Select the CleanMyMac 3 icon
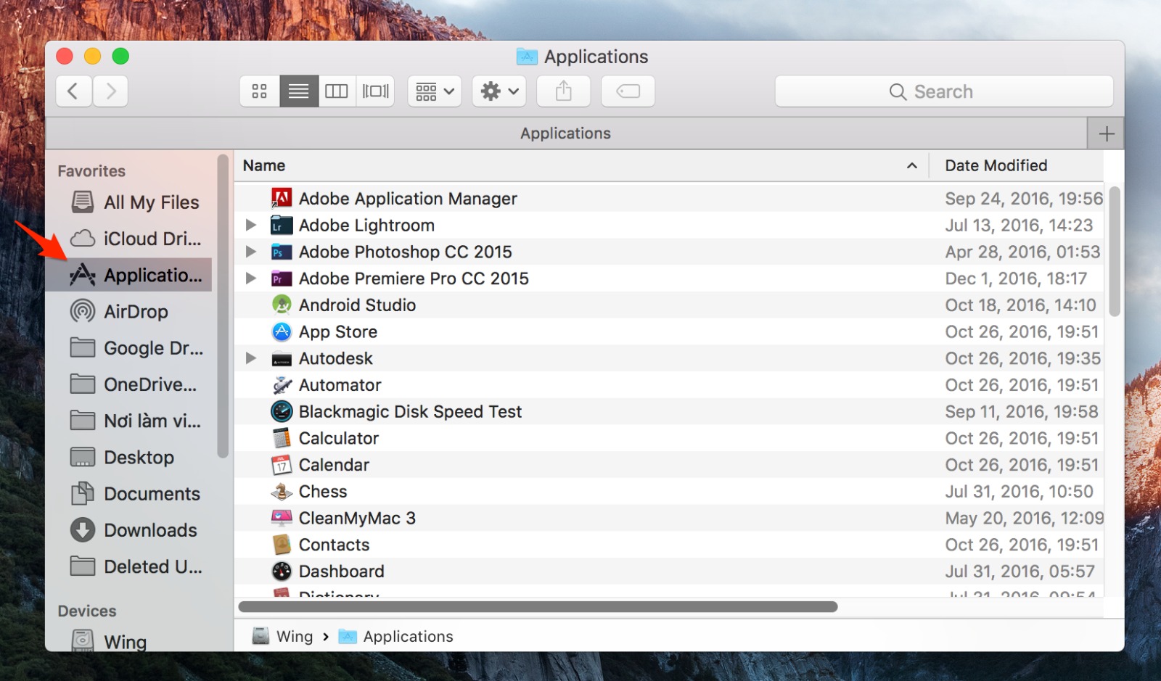1161x681 pixels. [282, 518]
